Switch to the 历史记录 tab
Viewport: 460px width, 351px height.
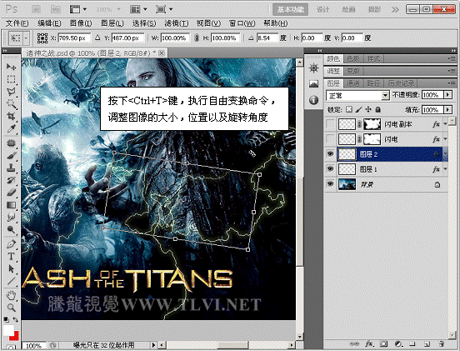tap(401, 83)
